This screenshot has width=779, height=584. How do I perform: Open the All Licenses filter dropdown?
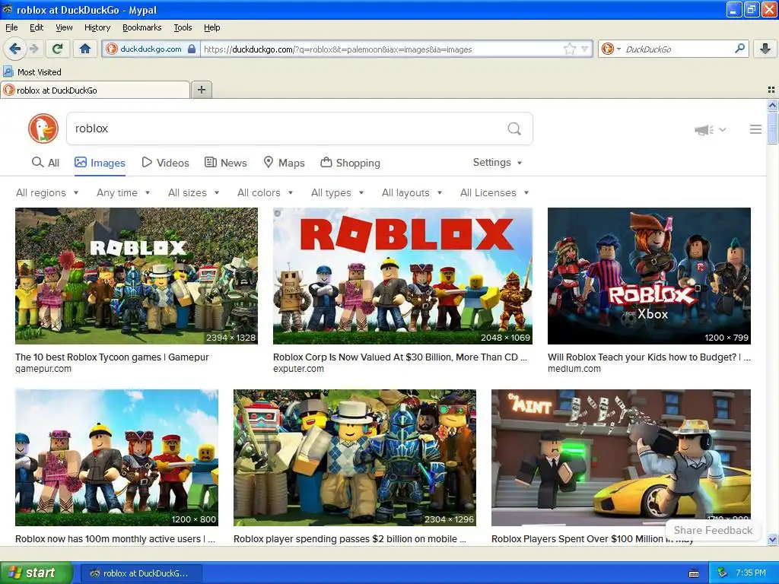(x=494, y=192)
